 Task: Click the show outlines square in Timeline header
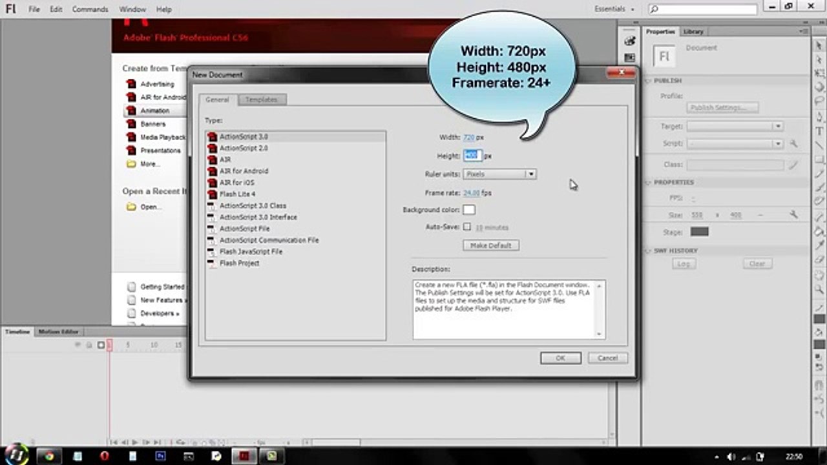click(101, 345)
